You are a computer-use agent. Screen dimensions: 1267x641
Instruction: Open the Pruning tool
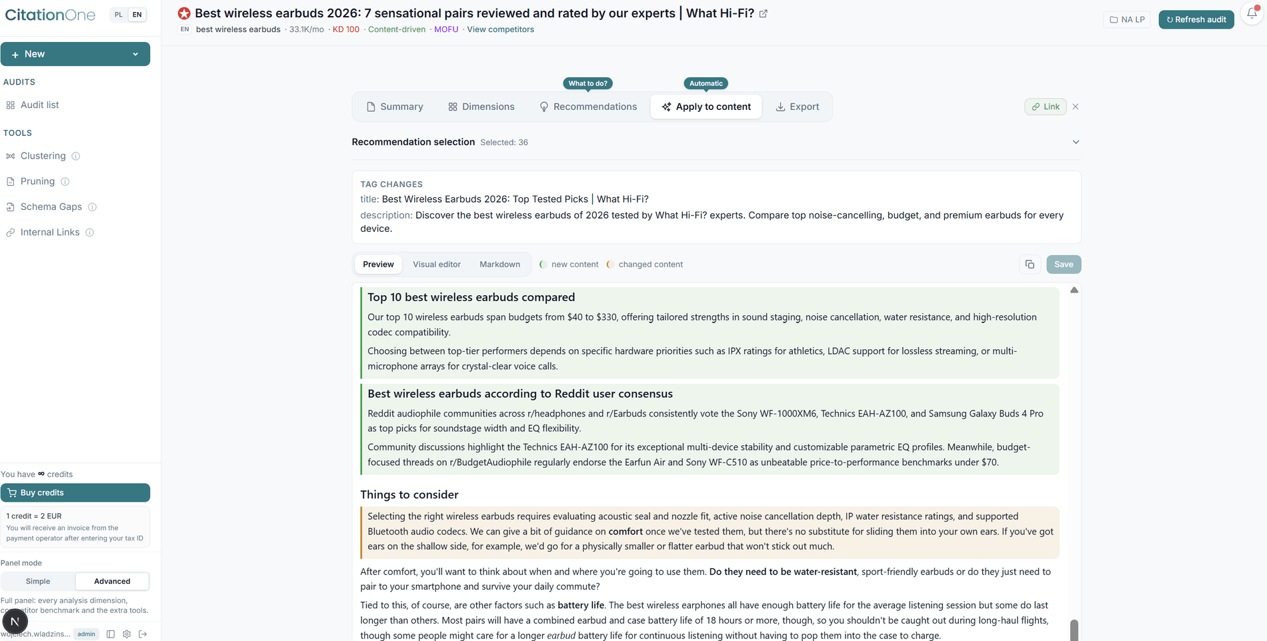point(37,181)
